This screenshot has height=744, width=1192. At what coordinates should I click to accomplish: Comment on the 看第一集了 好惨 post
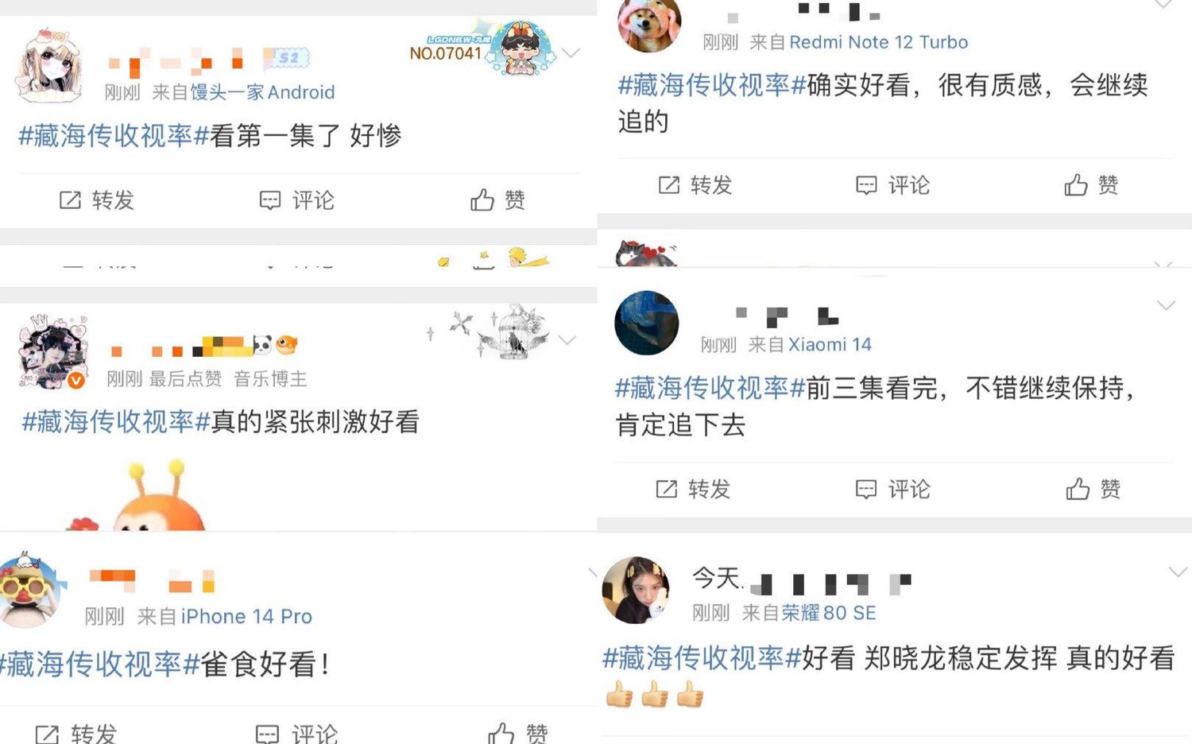pyautogui.click(x=297, y=200)
